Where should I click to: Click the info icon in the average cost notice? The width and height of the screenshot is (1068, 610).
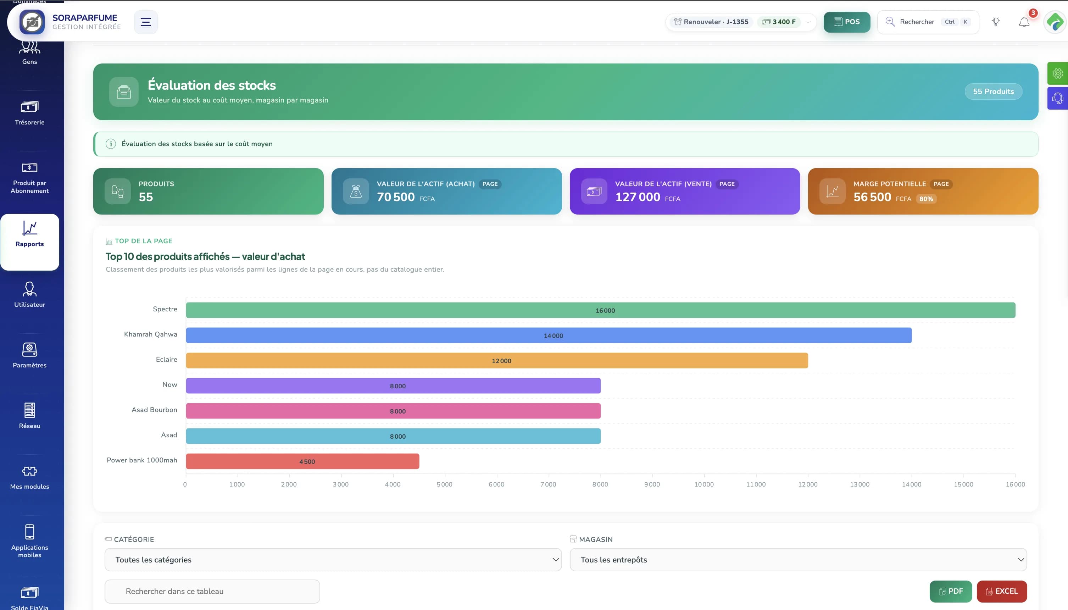(x=111, y=144)
